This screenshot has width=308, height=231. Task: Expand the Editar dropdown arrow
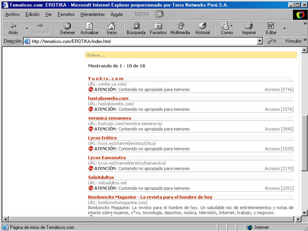coord(285,29)
